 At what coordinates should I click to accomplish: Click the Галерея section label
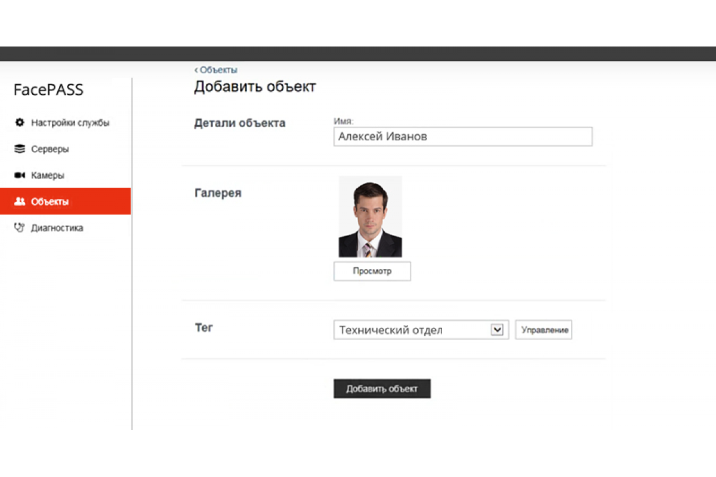coord(218,193)
